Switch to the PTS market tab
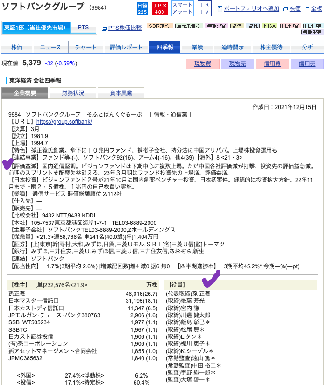 point(83,28)
